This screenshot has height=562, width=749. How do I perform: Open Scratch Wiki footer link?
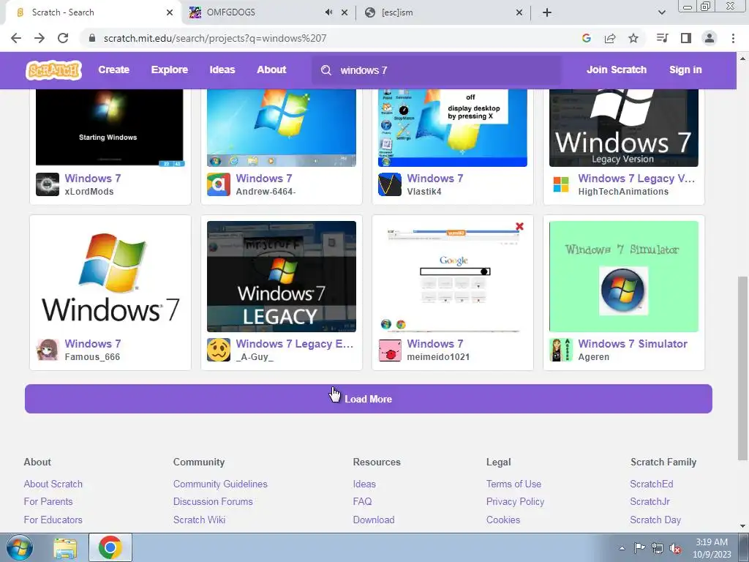coord(199,520)
